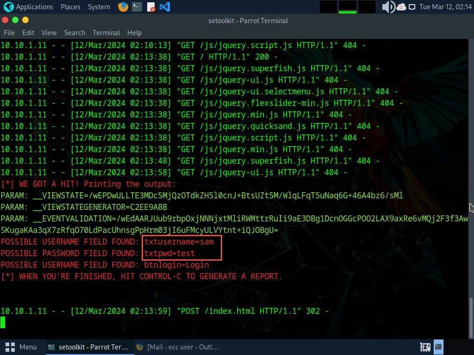This screenshot has width=474, height=355.
Task: Open the volume speaker icon
Action: (x=387, y=7)
